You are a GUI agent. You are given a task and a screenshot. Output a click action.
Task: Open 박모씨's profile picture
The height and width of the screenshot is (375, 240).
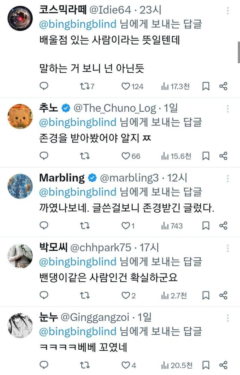click(x=20, y=255)
